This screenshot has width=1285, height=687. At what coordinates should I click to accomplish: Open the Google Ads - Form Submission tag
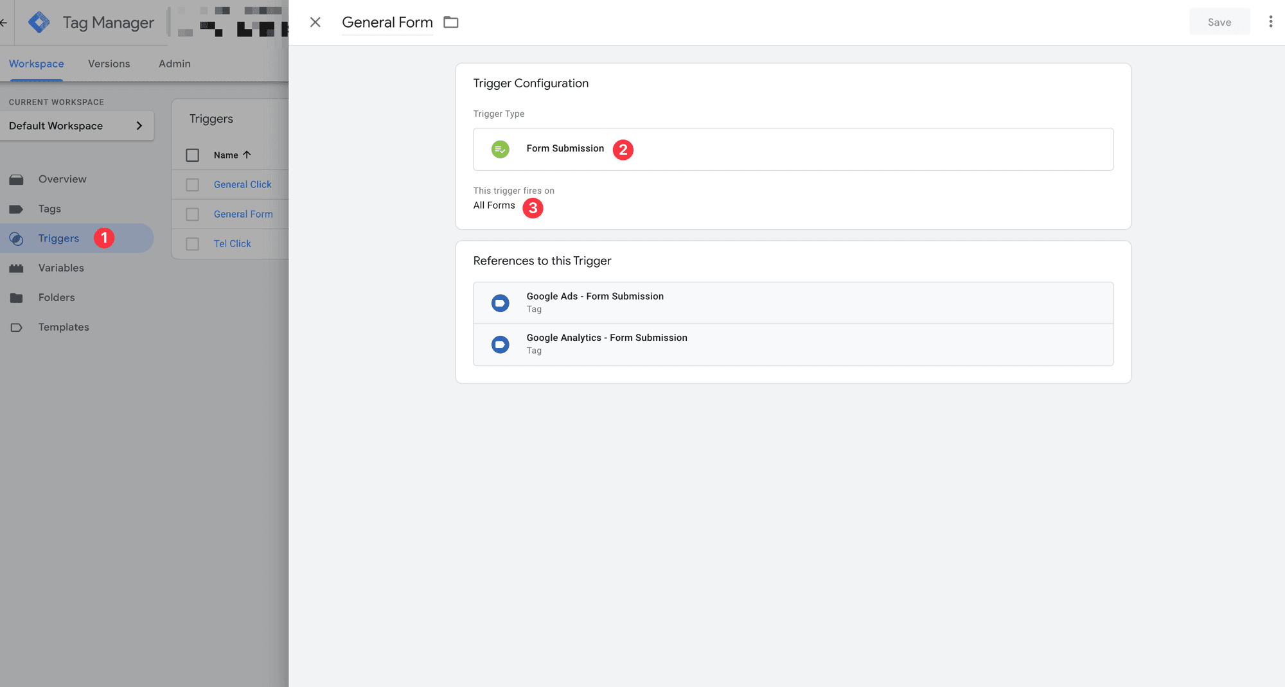tap(793, 303)
